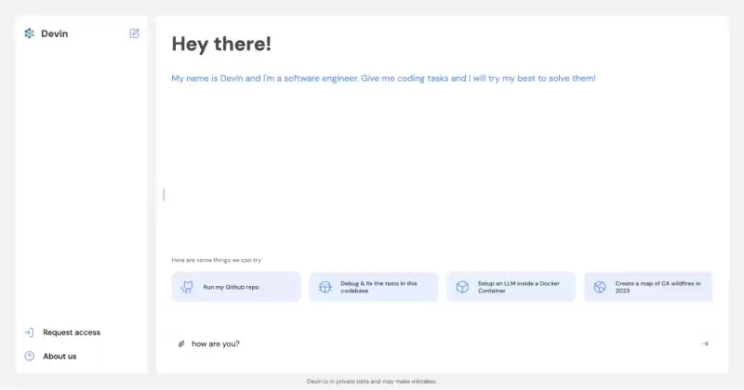Open the Request access link
The width and height of the screenshot is (744, 390).
click(72, 332)
